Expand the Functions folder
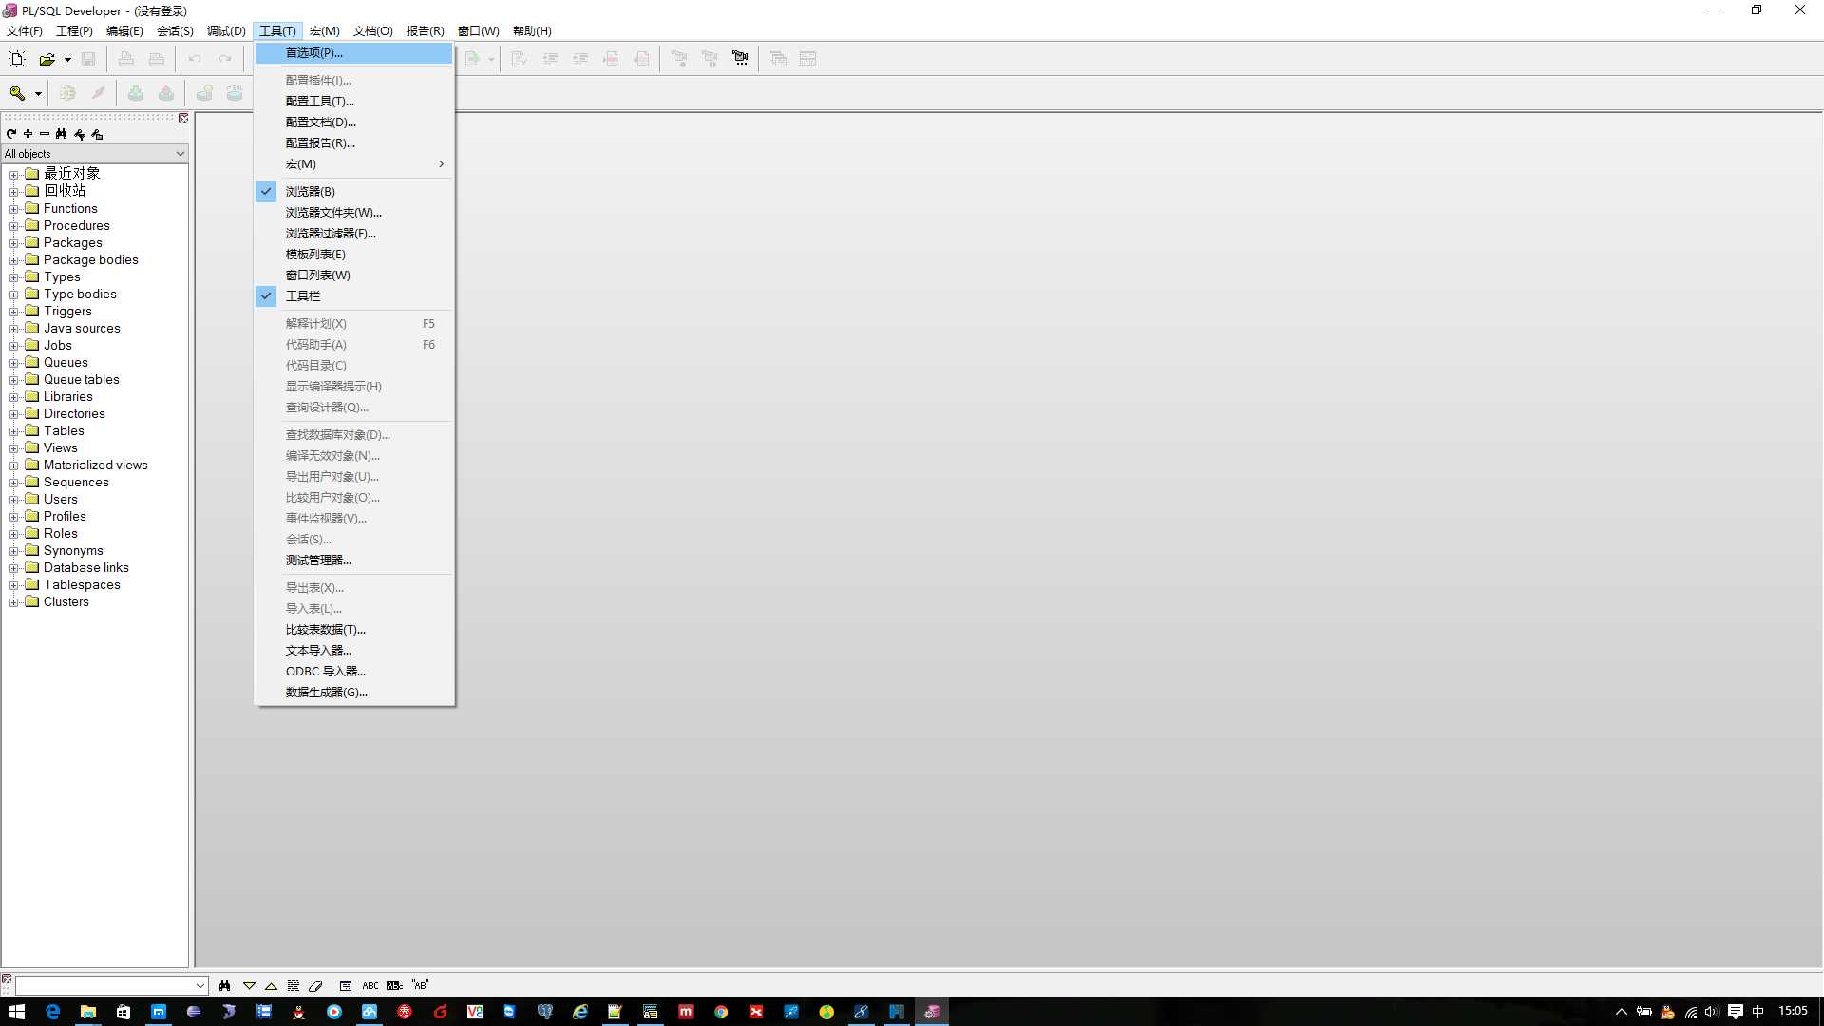Viewport: 1824px width, 1026px height. (x=14, y=209)
